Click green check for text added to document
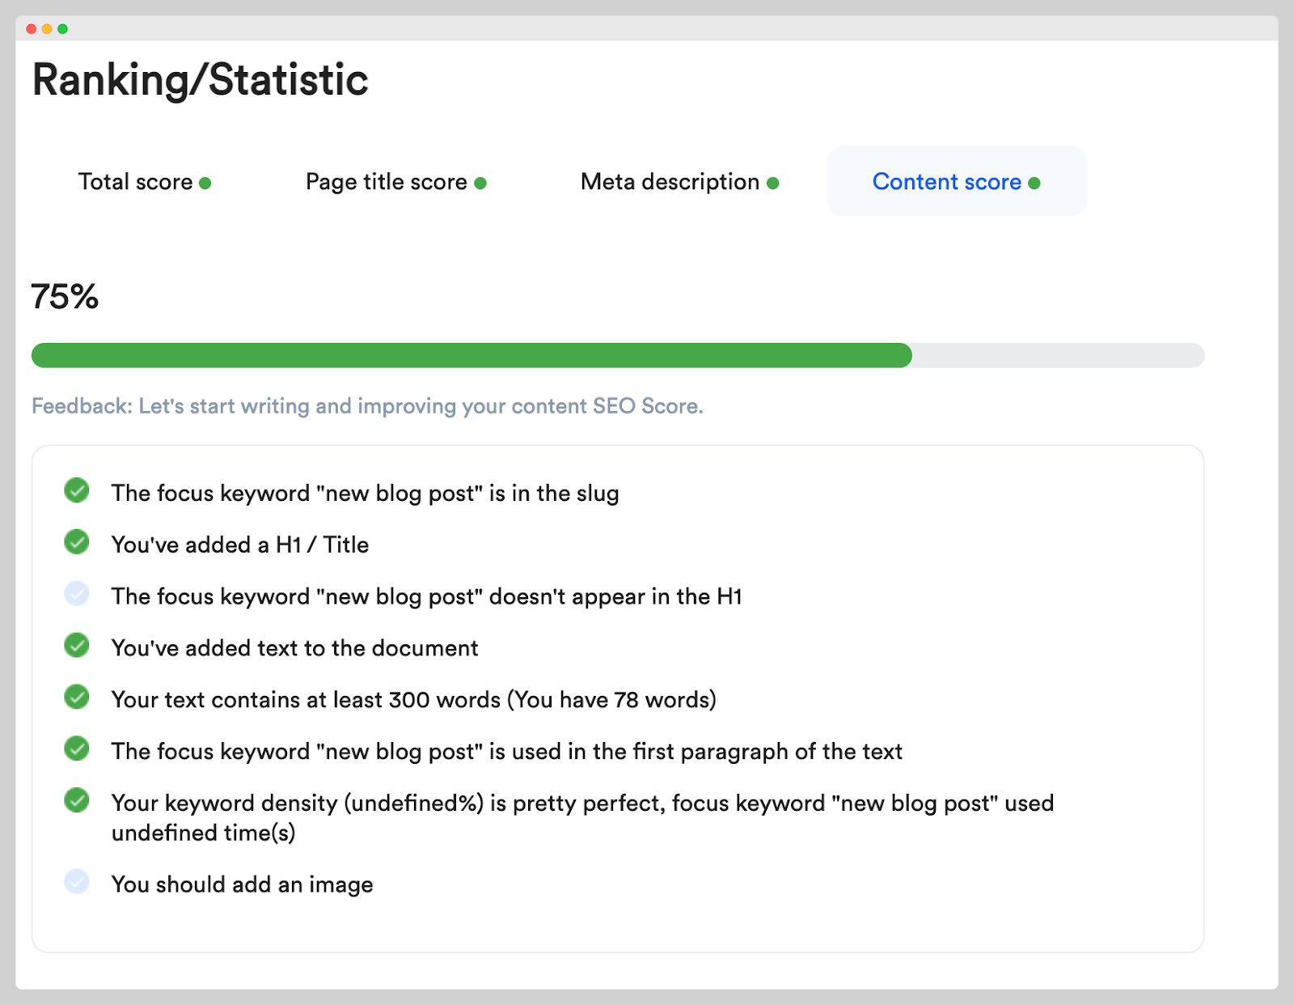The height and width of the screenshot is (1005, 1294). coord(77,646)
